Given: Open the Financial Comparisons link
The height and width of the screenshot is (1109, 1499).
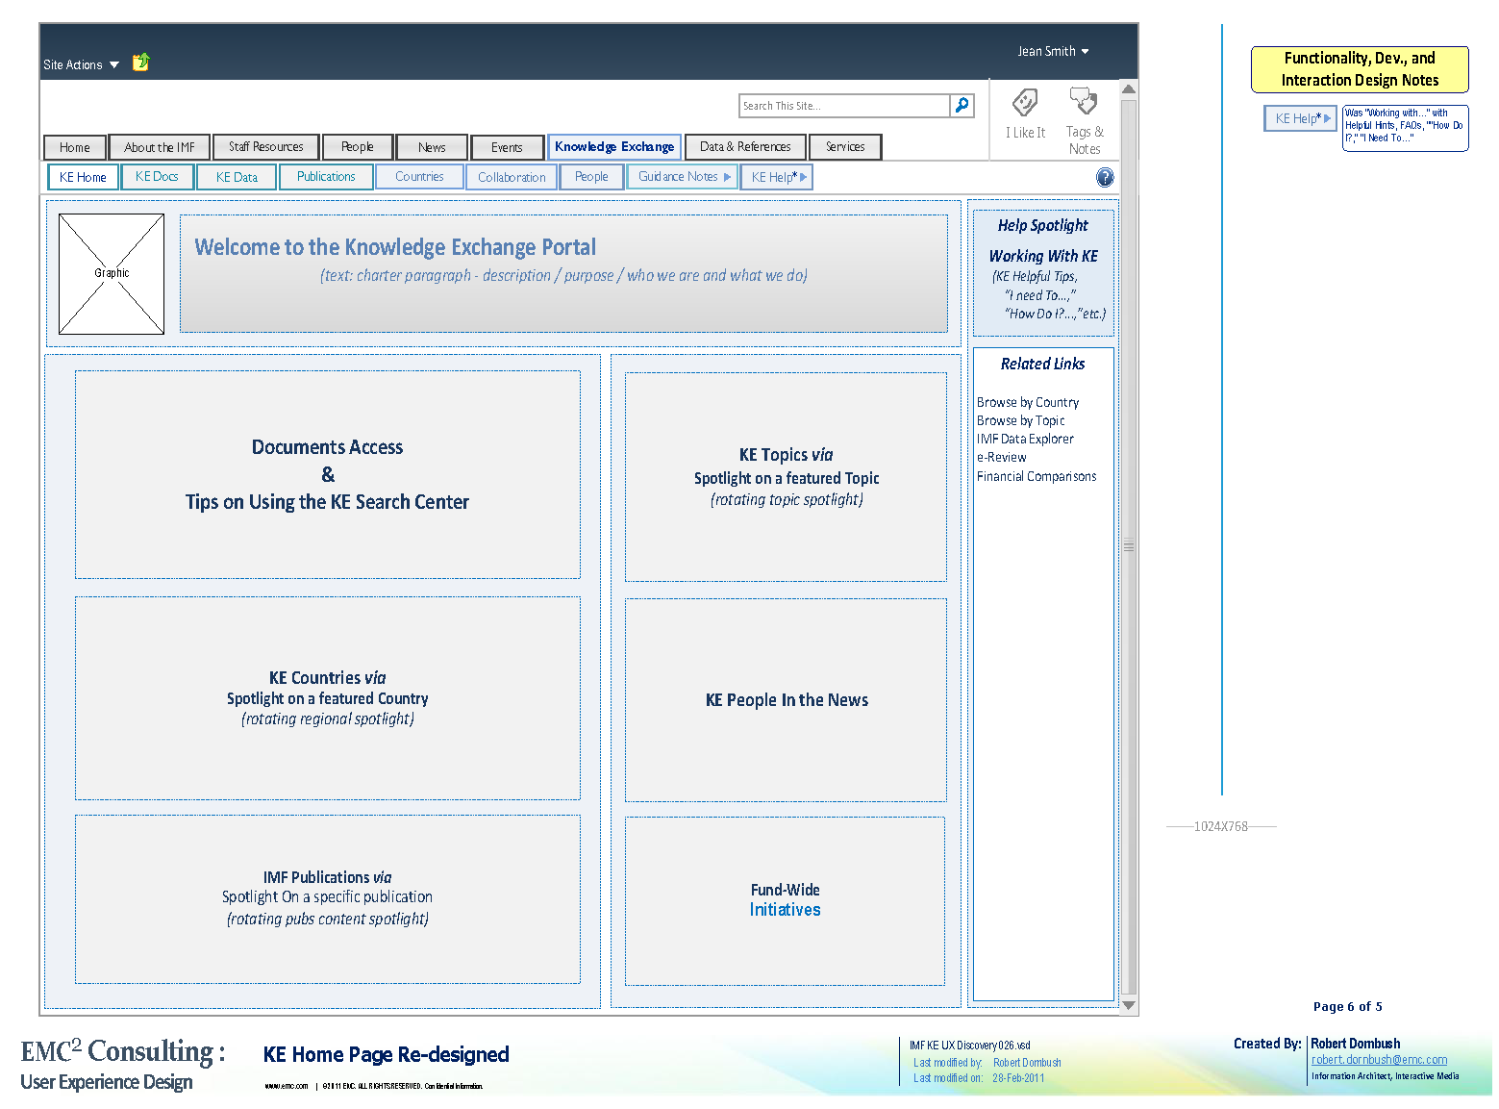Looking at the screenshot, I should [x=1037, y=476].
